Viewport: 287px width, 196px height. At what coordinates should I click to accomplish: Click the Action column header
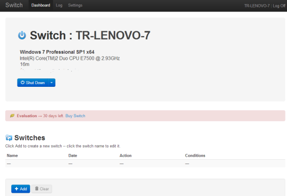(x=125, y=156)
